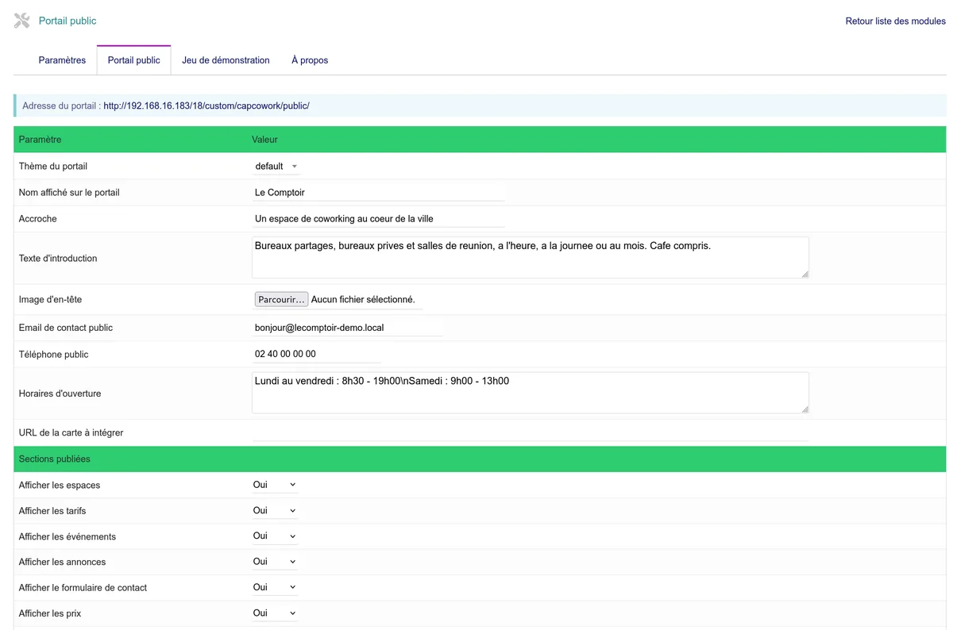This screenshot has width=953, height=630.
Task: Open the Afficher les événements dropdown
Action: (275, 536)
